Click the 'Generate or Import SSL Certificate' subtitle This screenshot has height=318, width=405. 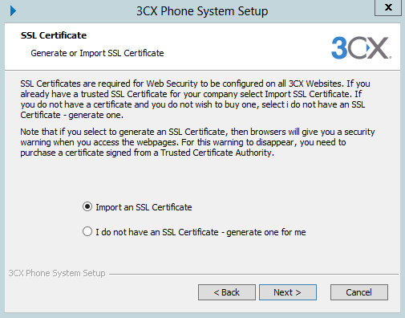pyautogui.click(x=97, y=53)
